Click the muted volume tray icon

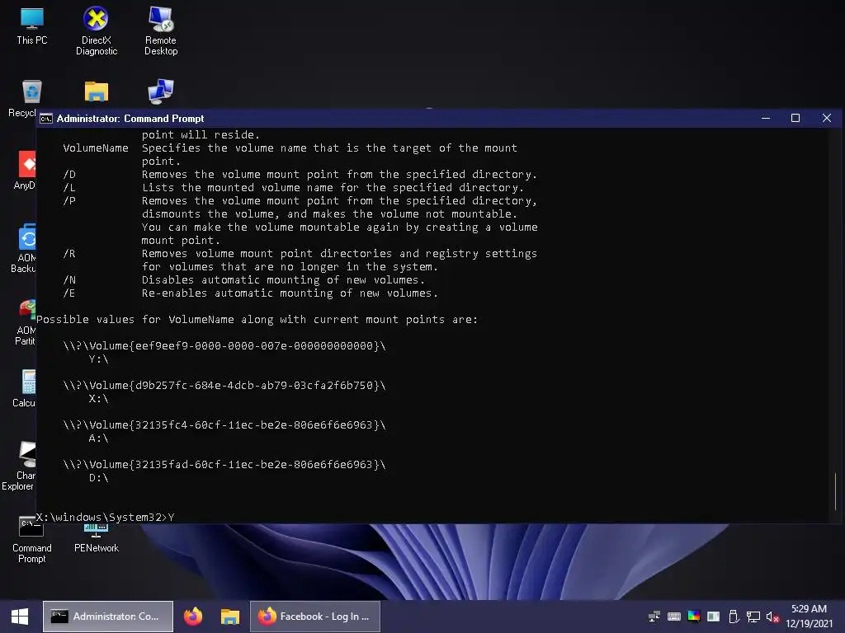coord(772,617)
